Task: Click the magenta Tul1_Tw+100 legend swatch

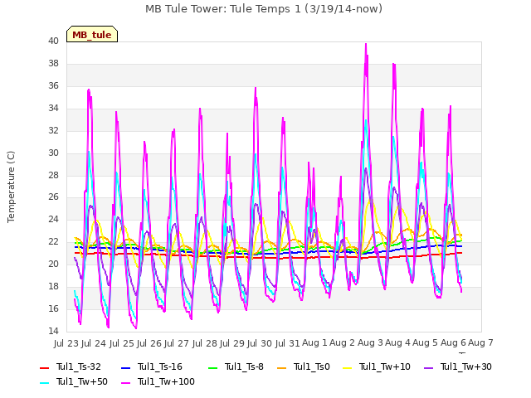Action: 125,382
